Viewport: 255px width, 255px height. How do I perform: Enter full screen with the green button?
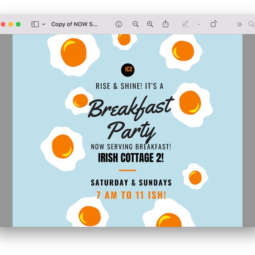tap(18, 24)
